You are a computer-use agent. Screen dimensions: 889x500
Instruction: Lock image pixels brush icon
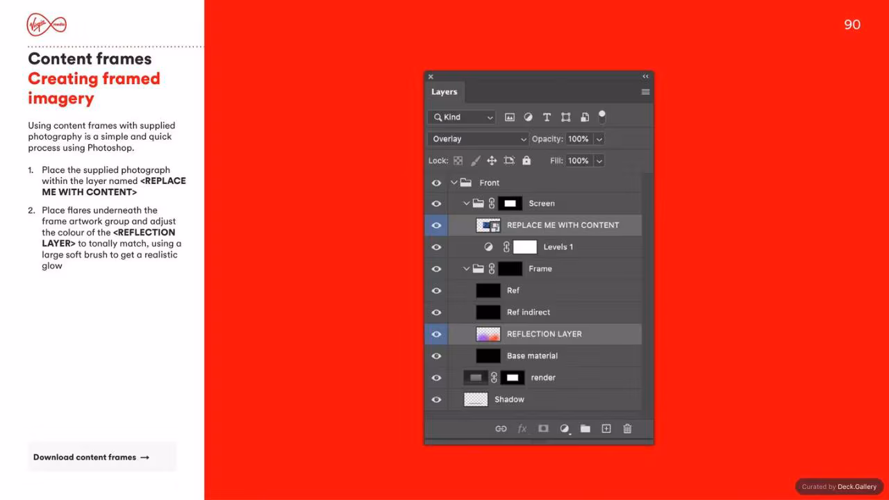475,160
